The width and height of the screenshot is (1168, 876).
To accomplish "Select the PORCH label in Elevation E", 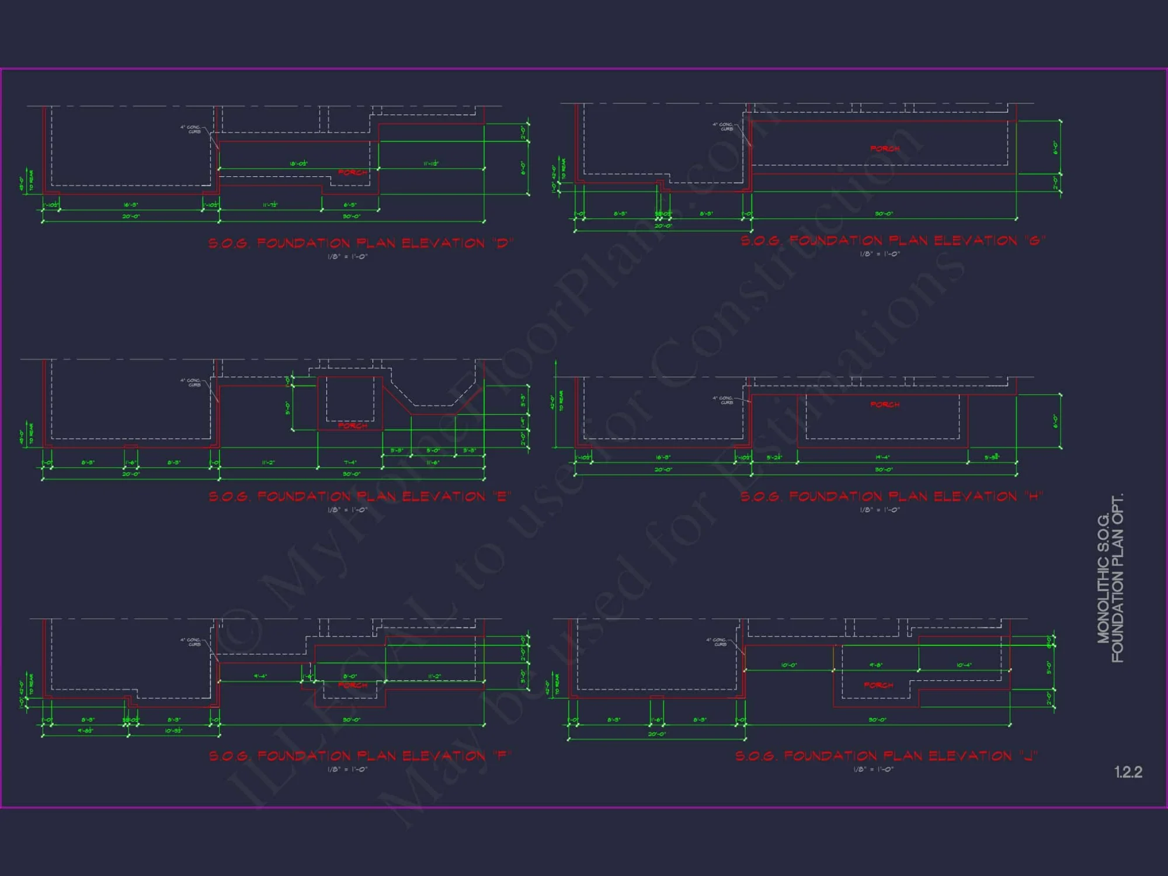I will click(x=353, y=426).
